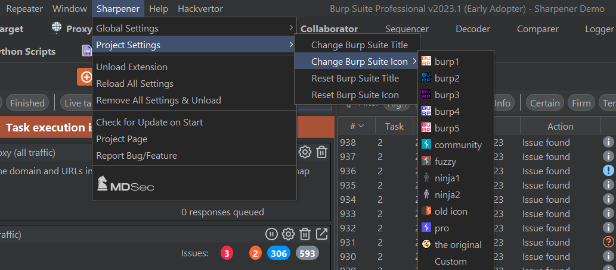Delete the proxy all-traffic task trash icon

(x=322, y=152)
